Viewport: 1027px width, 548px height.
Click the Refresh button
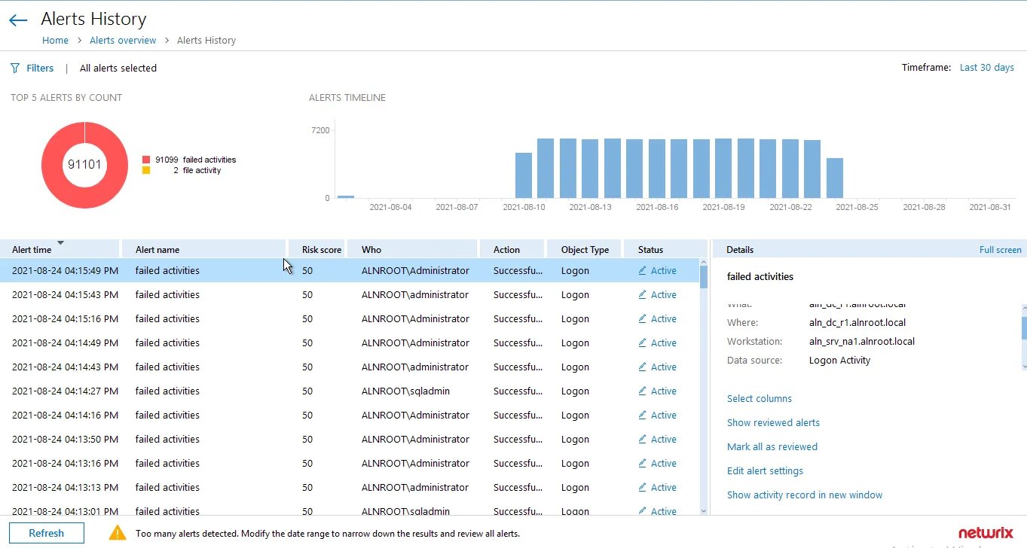(x=47, y=533)
